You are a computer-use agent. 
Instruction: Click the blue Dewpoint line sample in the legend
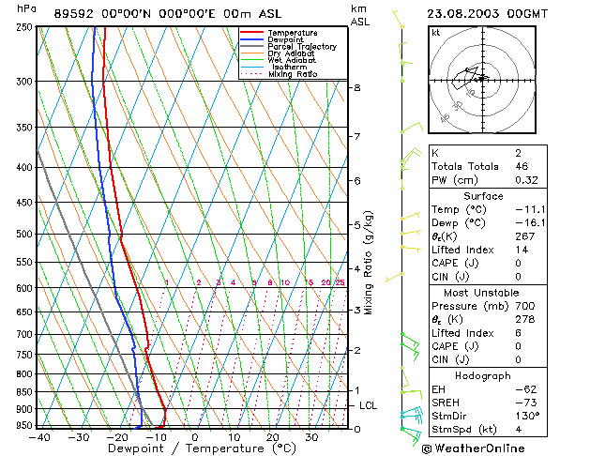[251, 39]
